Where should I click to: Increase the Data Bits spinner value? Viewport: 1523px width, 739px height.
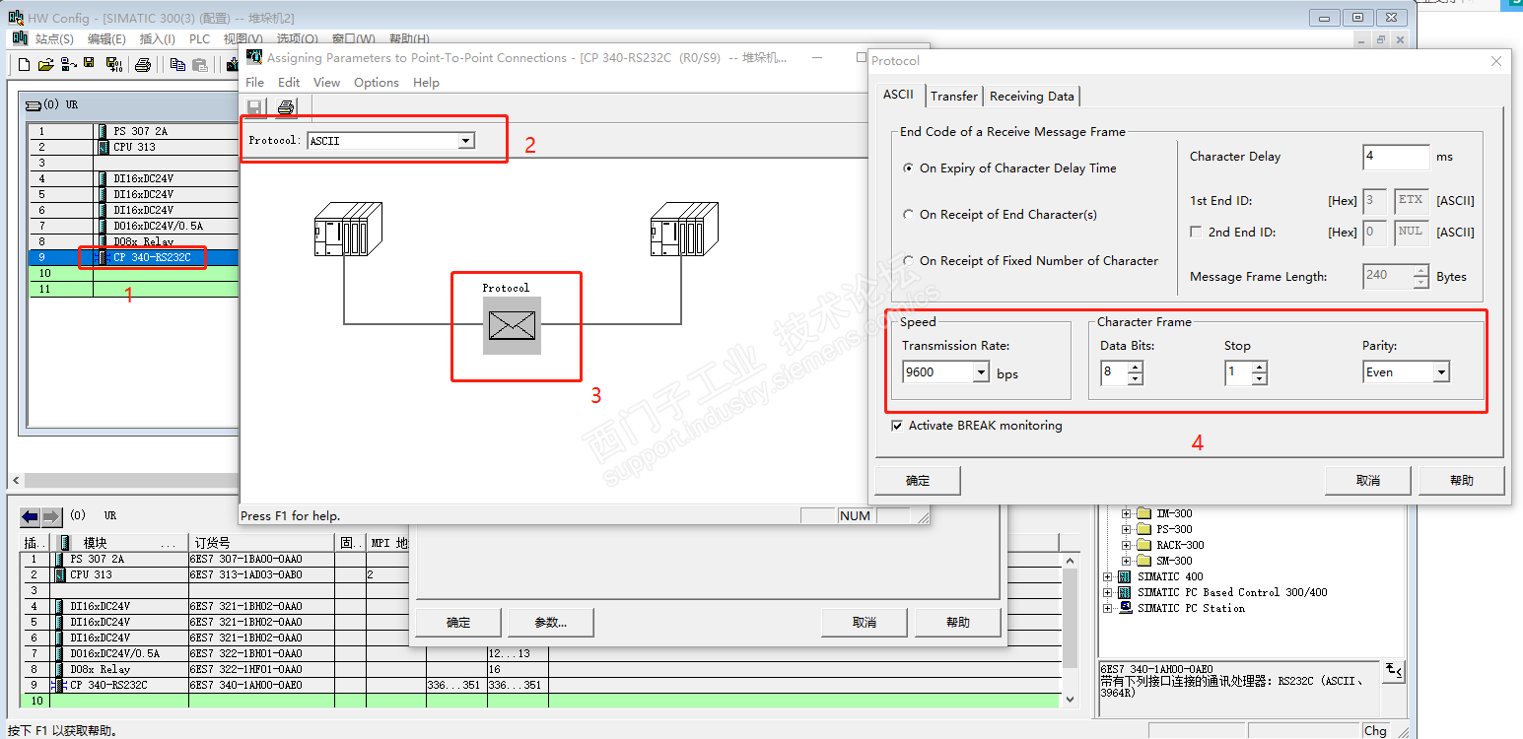[1136, 367]
